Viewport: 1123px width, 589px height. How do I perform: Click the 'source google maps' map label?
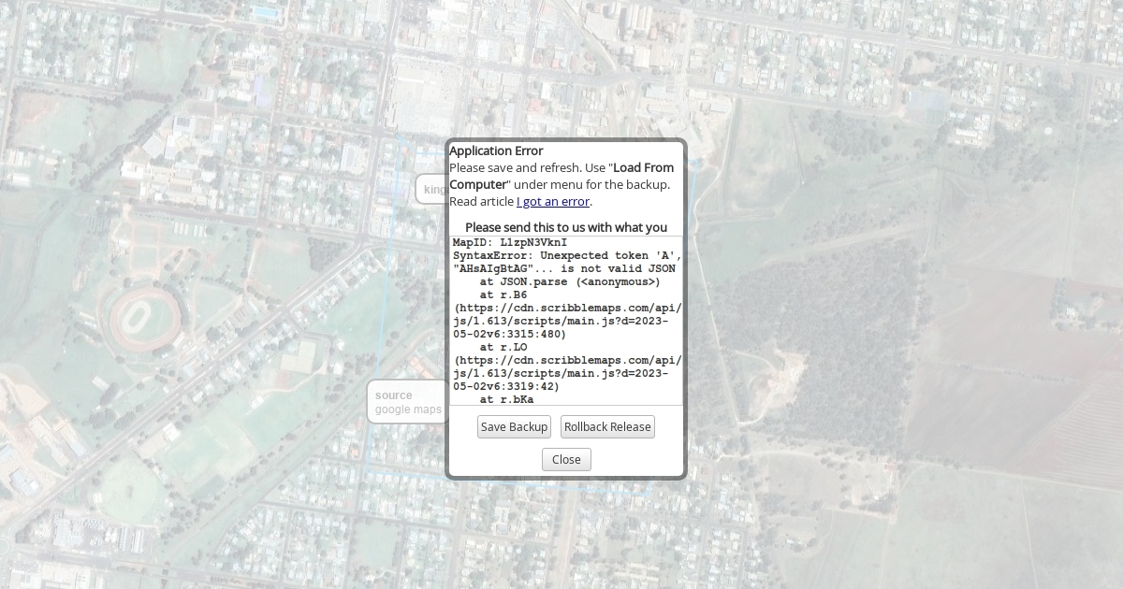(x=408, y=402)
